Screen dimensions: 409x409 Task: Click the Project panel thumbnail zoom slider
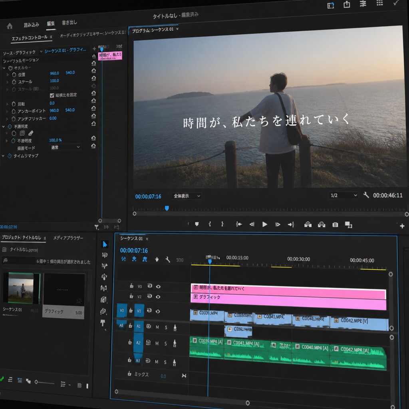(x=45, y=383)
